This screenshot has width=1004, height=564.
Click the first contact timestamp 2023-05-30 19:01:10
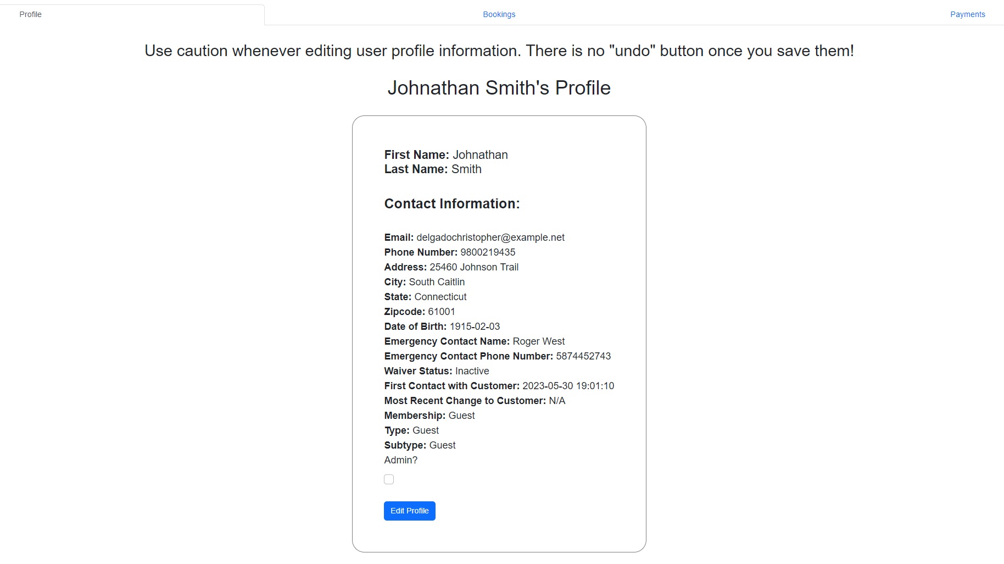(568, 386)
